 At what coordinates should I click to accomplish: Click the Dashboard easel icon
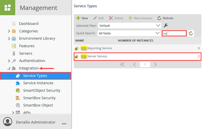click(14, 24)
